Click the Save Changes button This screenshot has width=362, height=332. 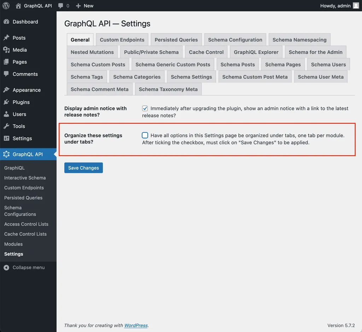point(83,168)
